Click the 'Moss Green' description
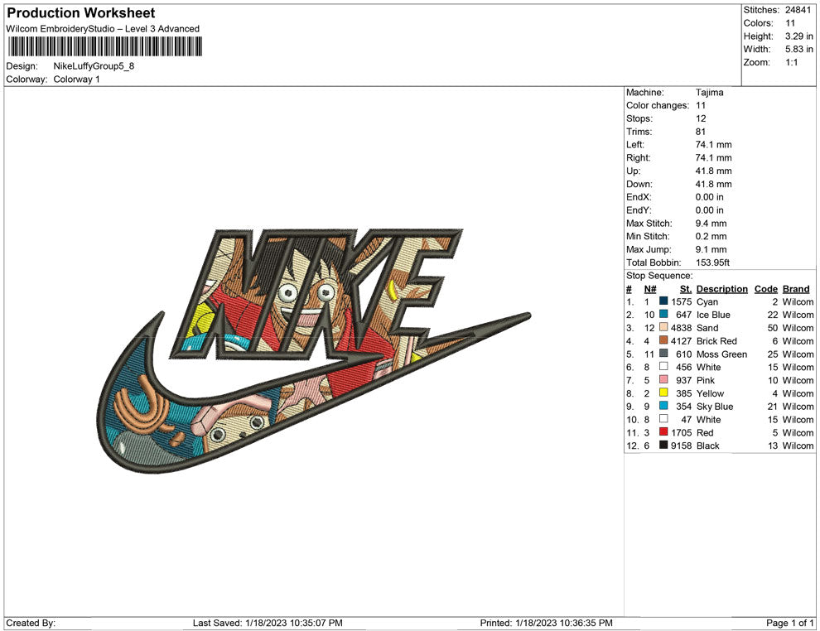820x631 pixels. pyautogui.click(x=721, y=354)
